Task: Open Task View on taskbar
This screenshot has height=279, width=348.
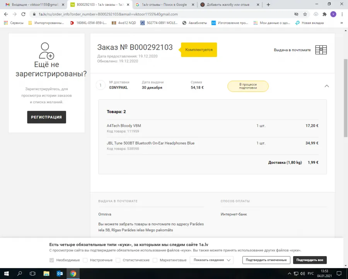Action: click(32, 274)
